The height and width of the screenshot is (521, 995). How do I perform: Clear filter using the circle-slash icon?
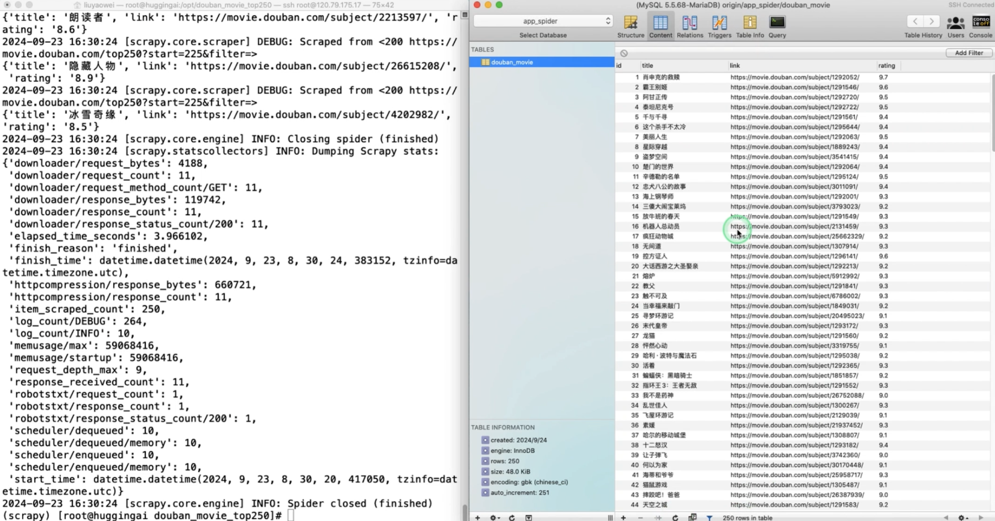coord(624,53)
